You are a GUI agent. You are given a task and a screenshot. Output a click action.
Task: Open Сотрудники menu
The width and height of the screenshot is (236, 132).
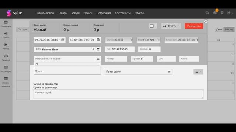click(x=104, y=13)
